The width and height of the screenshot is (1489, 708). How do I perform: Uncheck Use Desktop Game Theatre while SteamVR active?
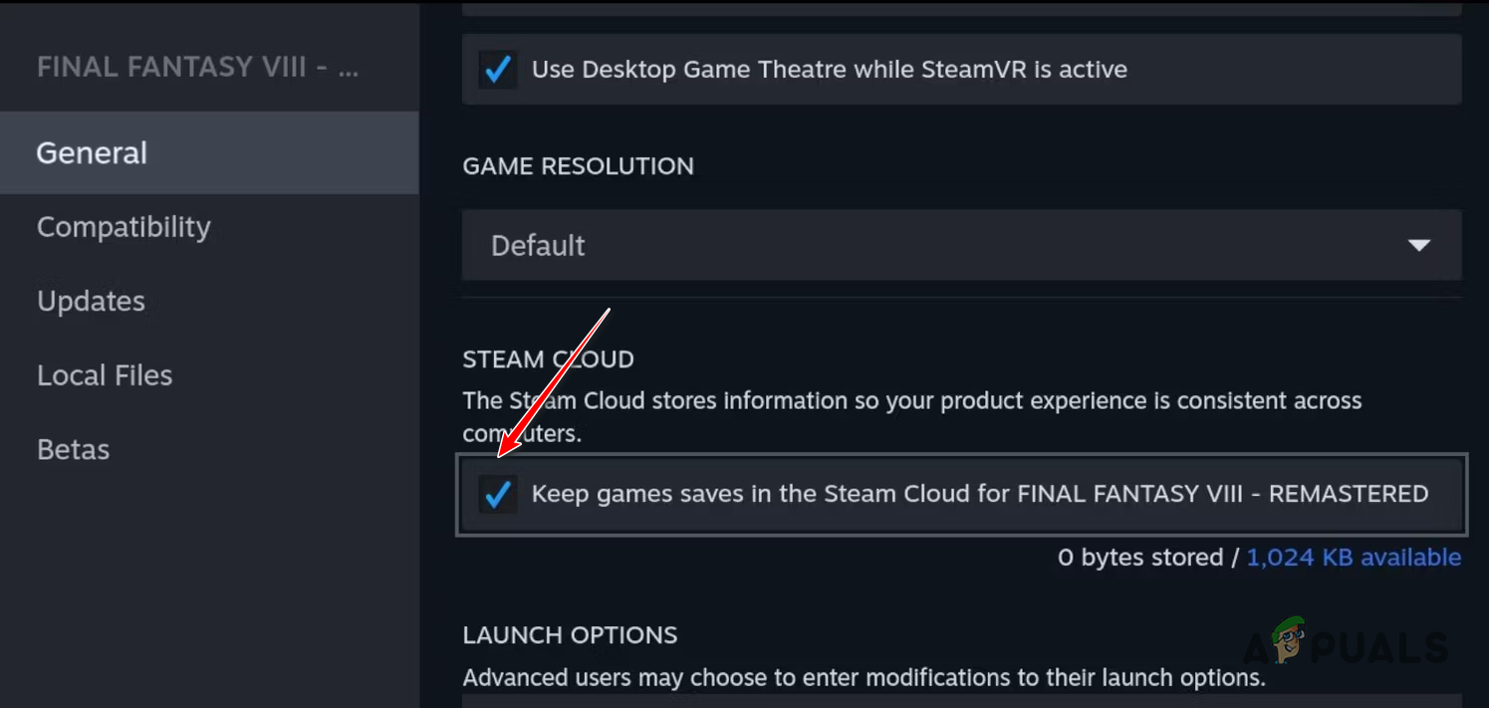click(498, 69)
